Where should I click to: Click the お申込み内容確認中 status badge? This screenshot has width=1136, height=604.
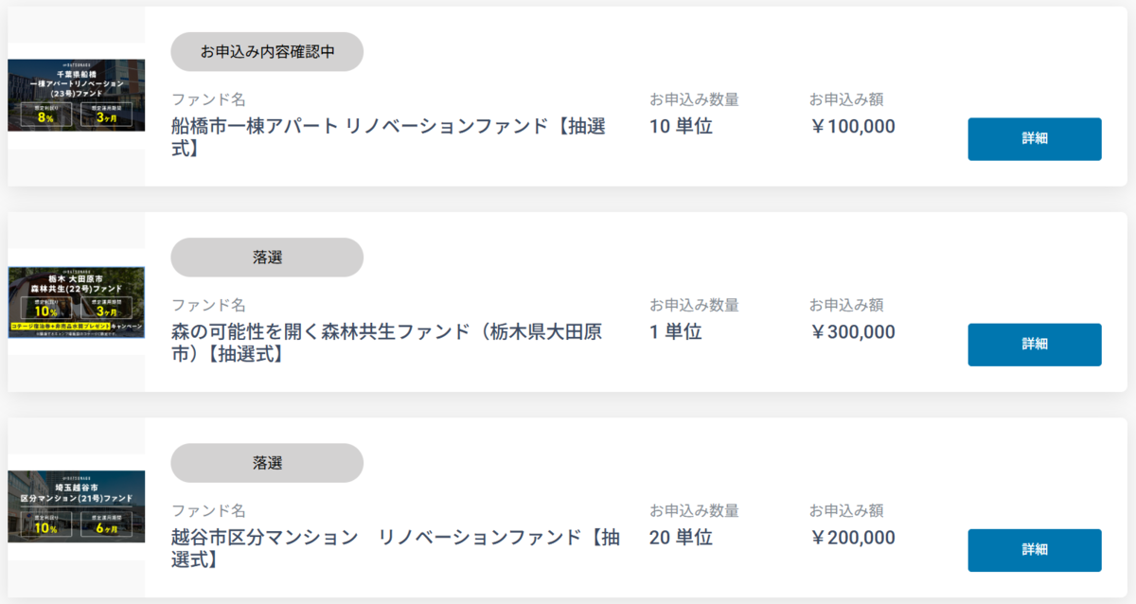tap(267, 52)
